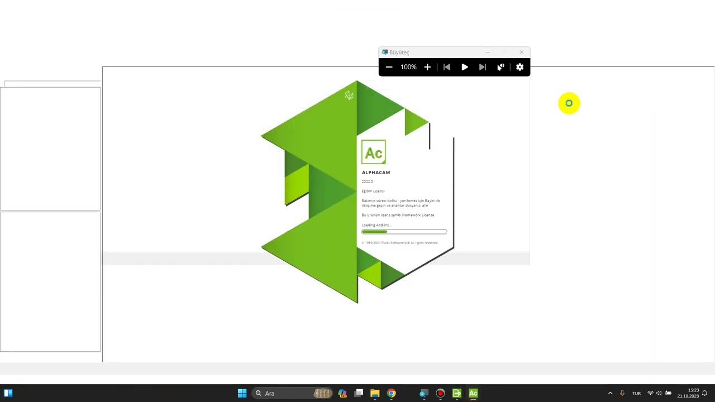The image size is (715, 402).
Task: Open Magnifier settings gear
Action: pos(520,67)
